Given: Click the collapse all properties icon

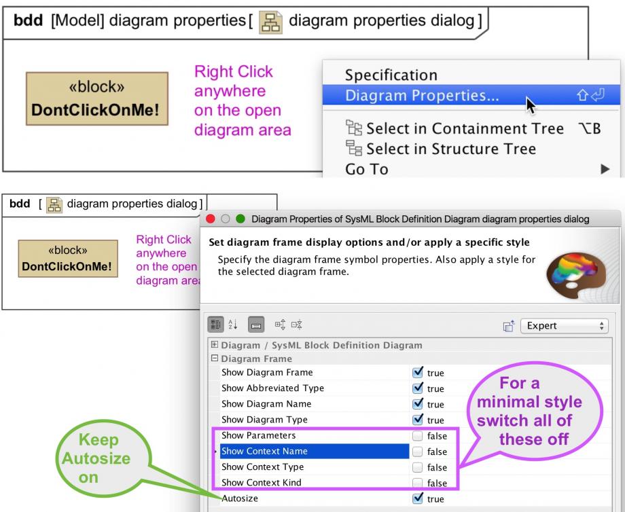Looking at the screenshot, I should click(297, 325).
